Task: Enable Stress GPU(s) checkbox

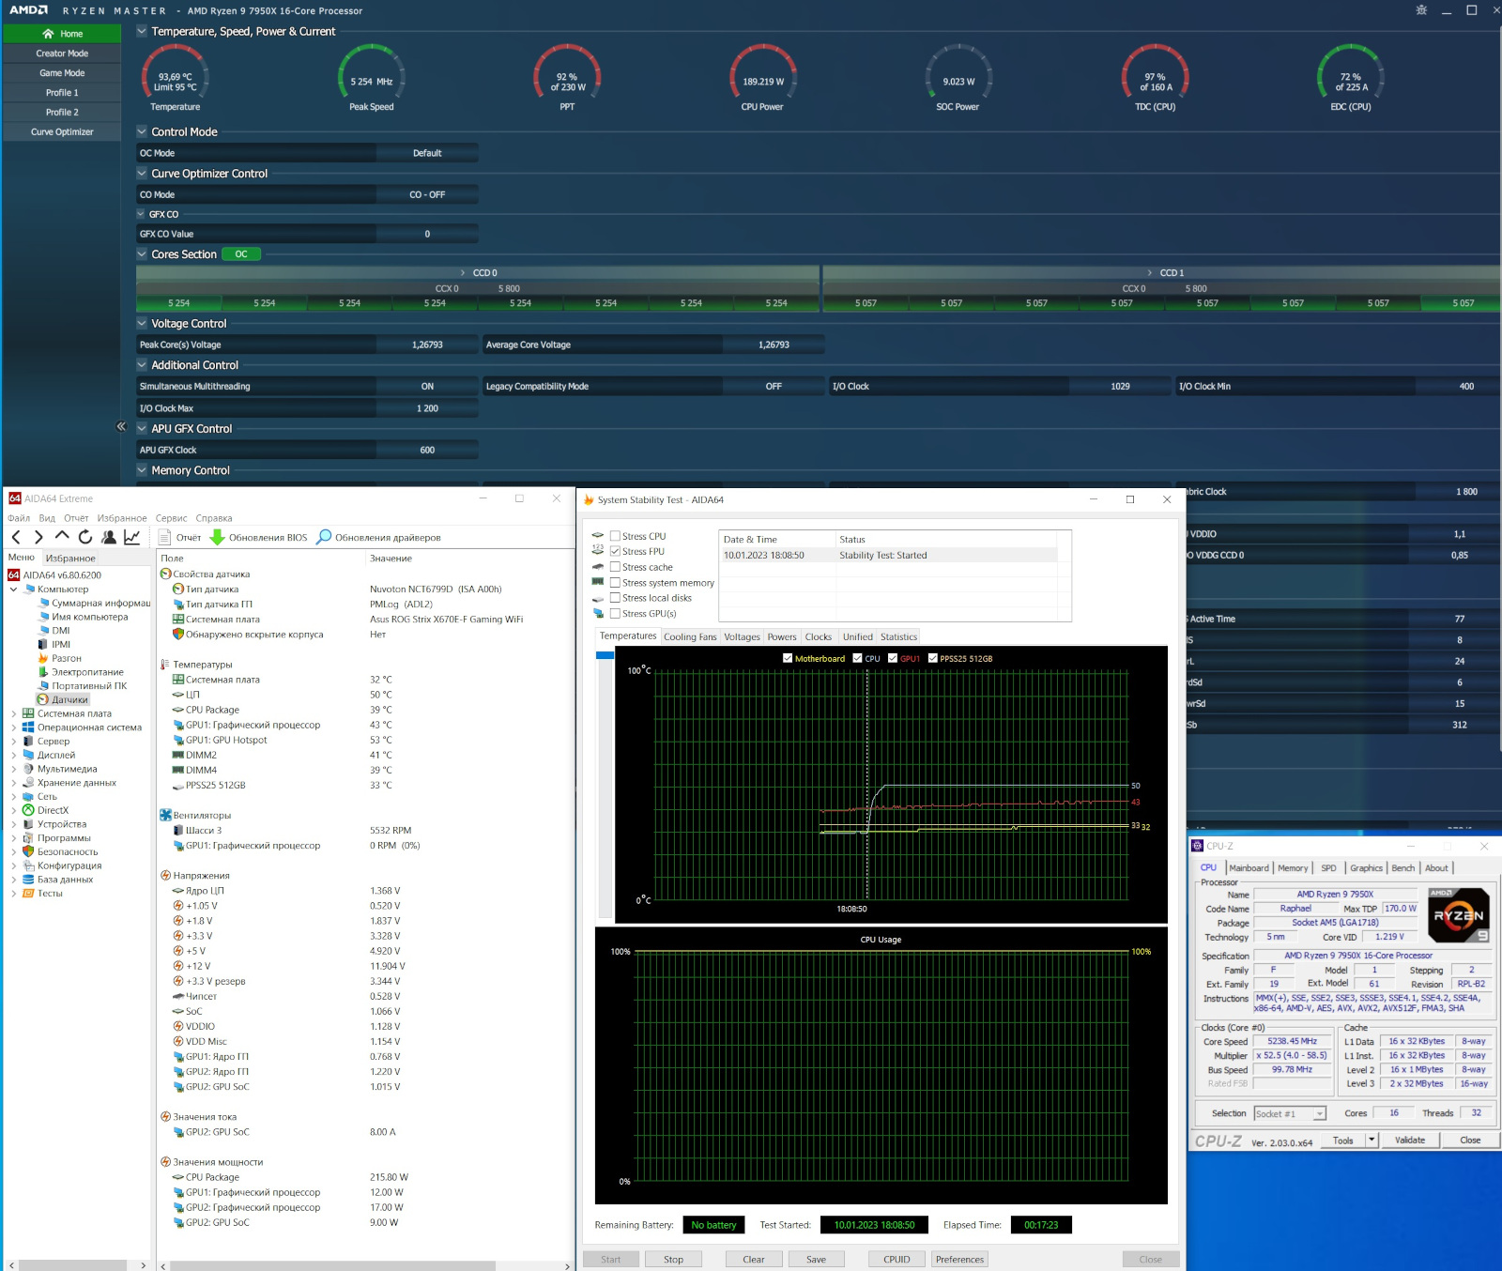Action: [x=616, y=614]
